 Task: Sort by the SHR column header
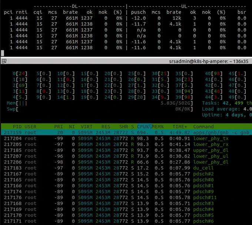point(123,127)
